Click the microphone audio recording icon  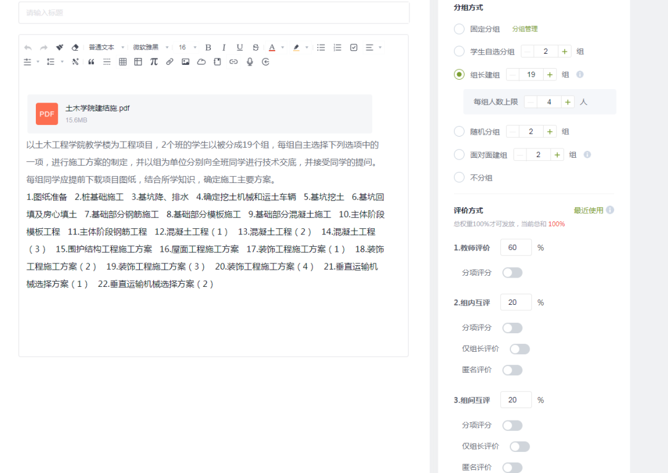point(250,62)
